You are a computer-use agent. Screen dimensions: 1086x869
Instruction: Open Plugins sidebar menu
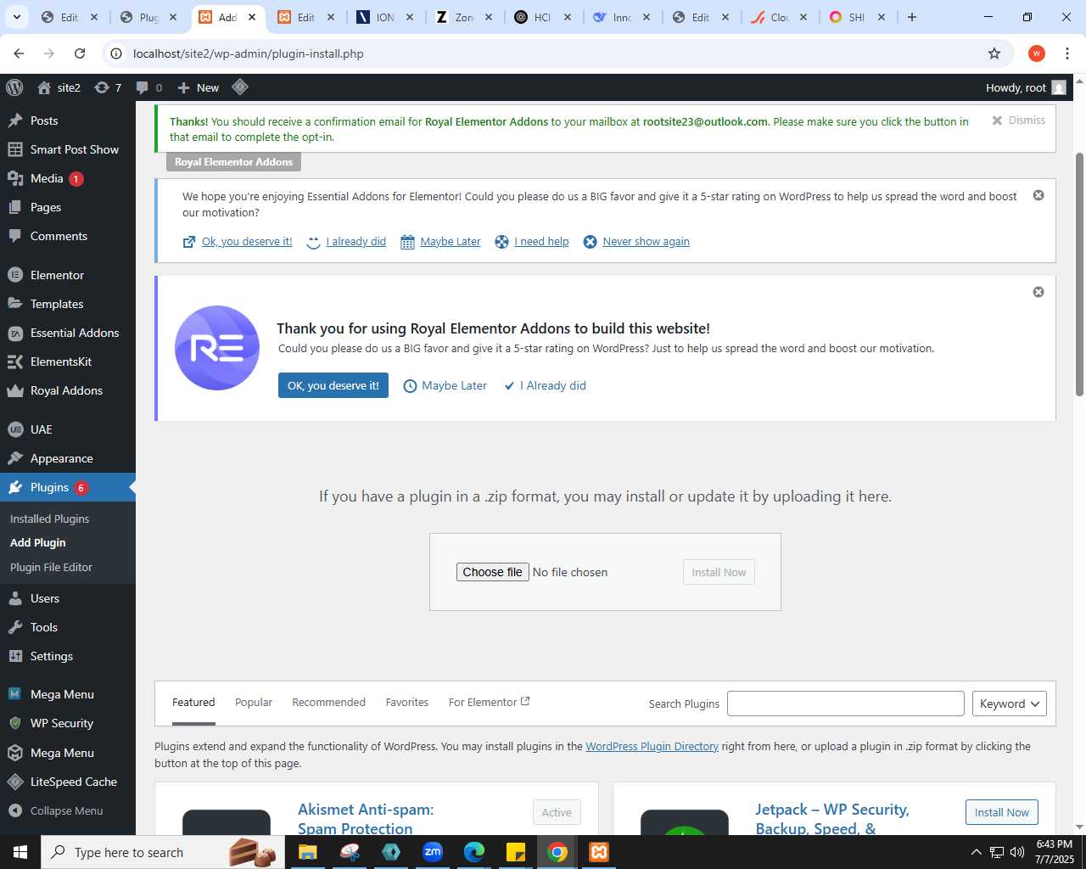68,487
